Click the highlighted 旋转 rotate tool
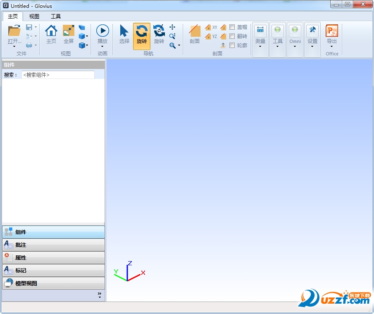Screen dimensions: 374x314 142,36
